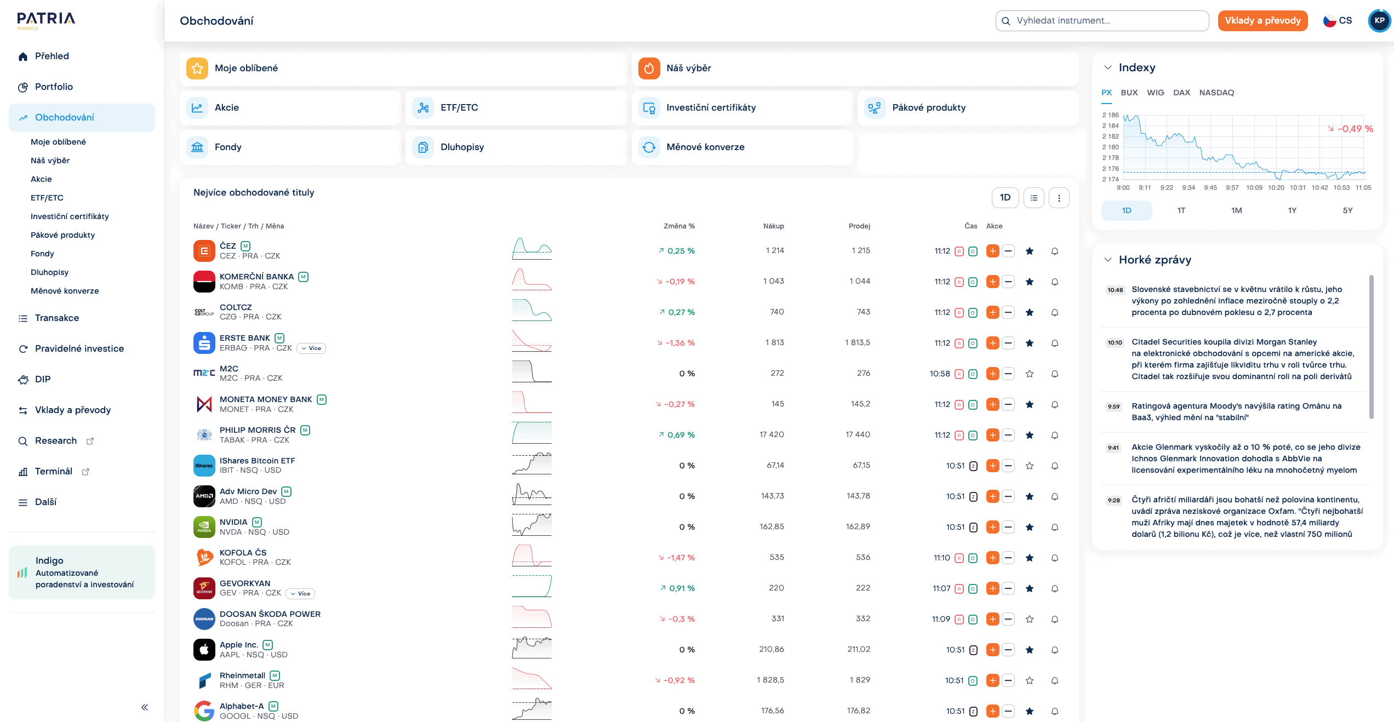Collapse the Indexy panel chevron

coord(1107,67)
